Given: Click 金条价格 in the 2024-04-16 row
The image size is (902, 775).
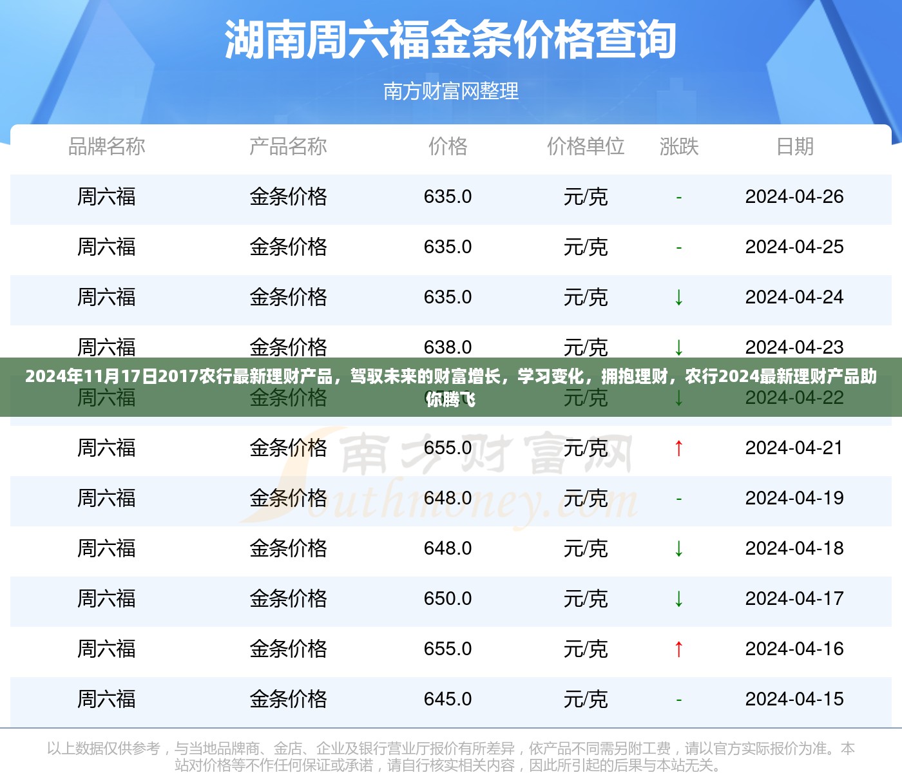Looking at the screenshot, I should click(288, 649).
